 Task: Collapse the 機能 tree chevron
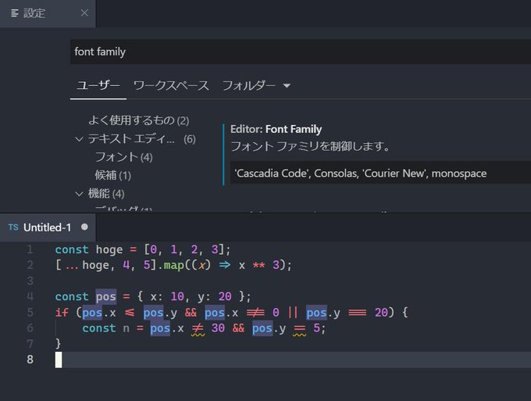click(79, 194)
